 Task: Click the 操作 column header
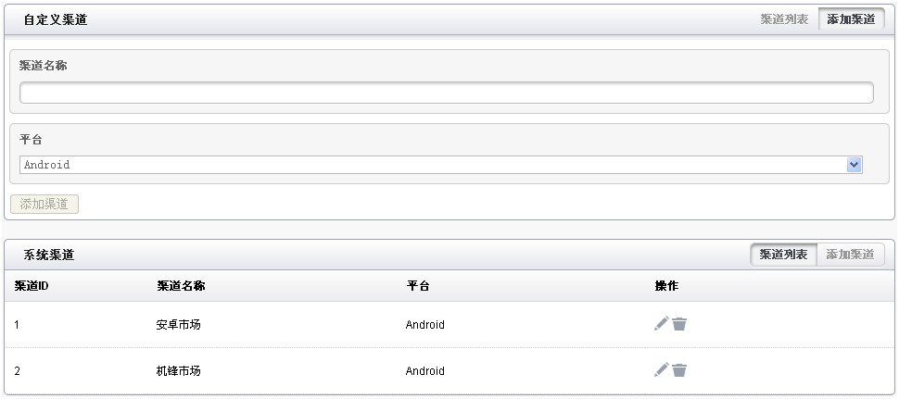click(666, 286)
